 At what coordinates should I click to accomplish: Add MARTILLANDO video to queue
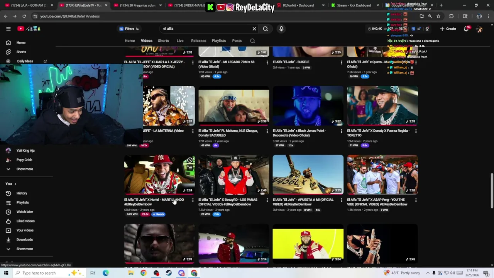pyautogui.click(x=190, y=168)
